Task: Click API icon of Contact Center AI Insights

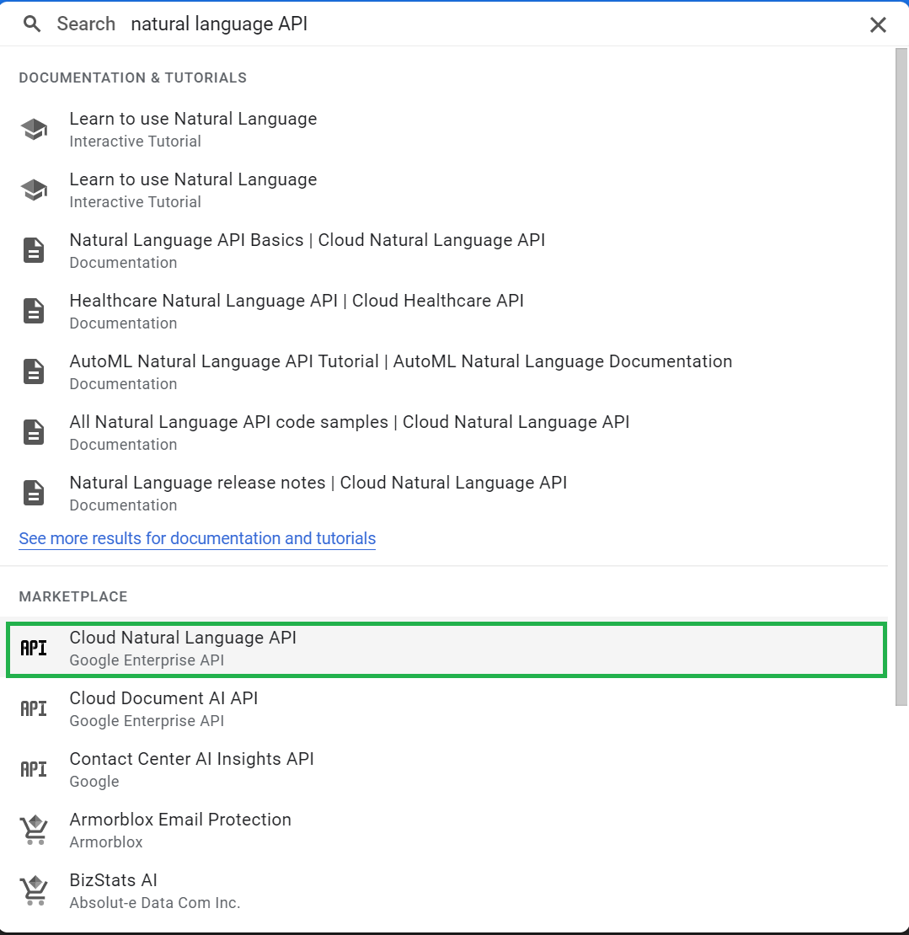Action: click(34, 770)
